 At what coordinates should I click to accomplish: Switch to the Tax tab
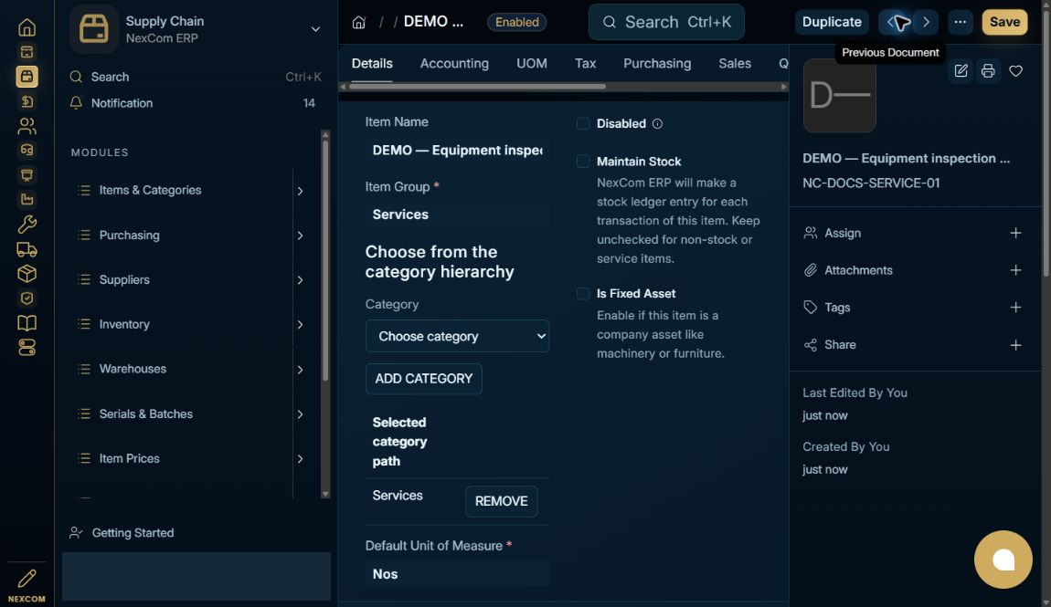coord(585,64)
